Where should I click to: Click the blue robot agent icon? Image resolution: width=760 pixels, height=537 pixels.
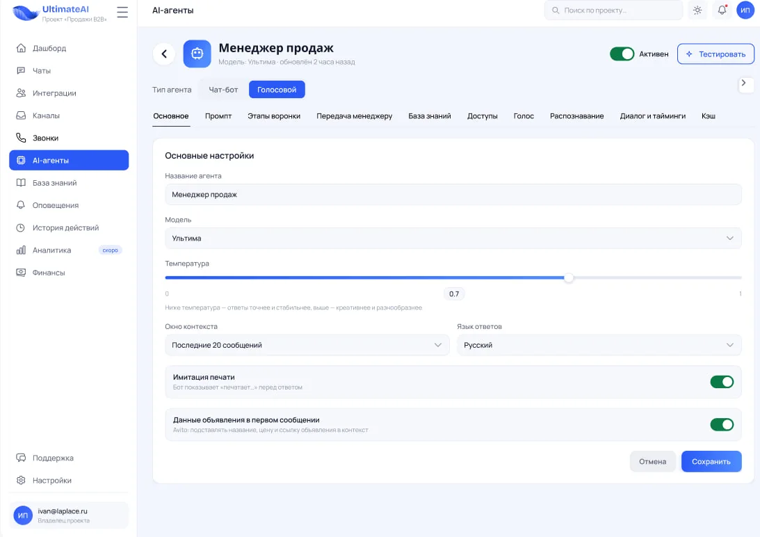[x=197, y=54]
